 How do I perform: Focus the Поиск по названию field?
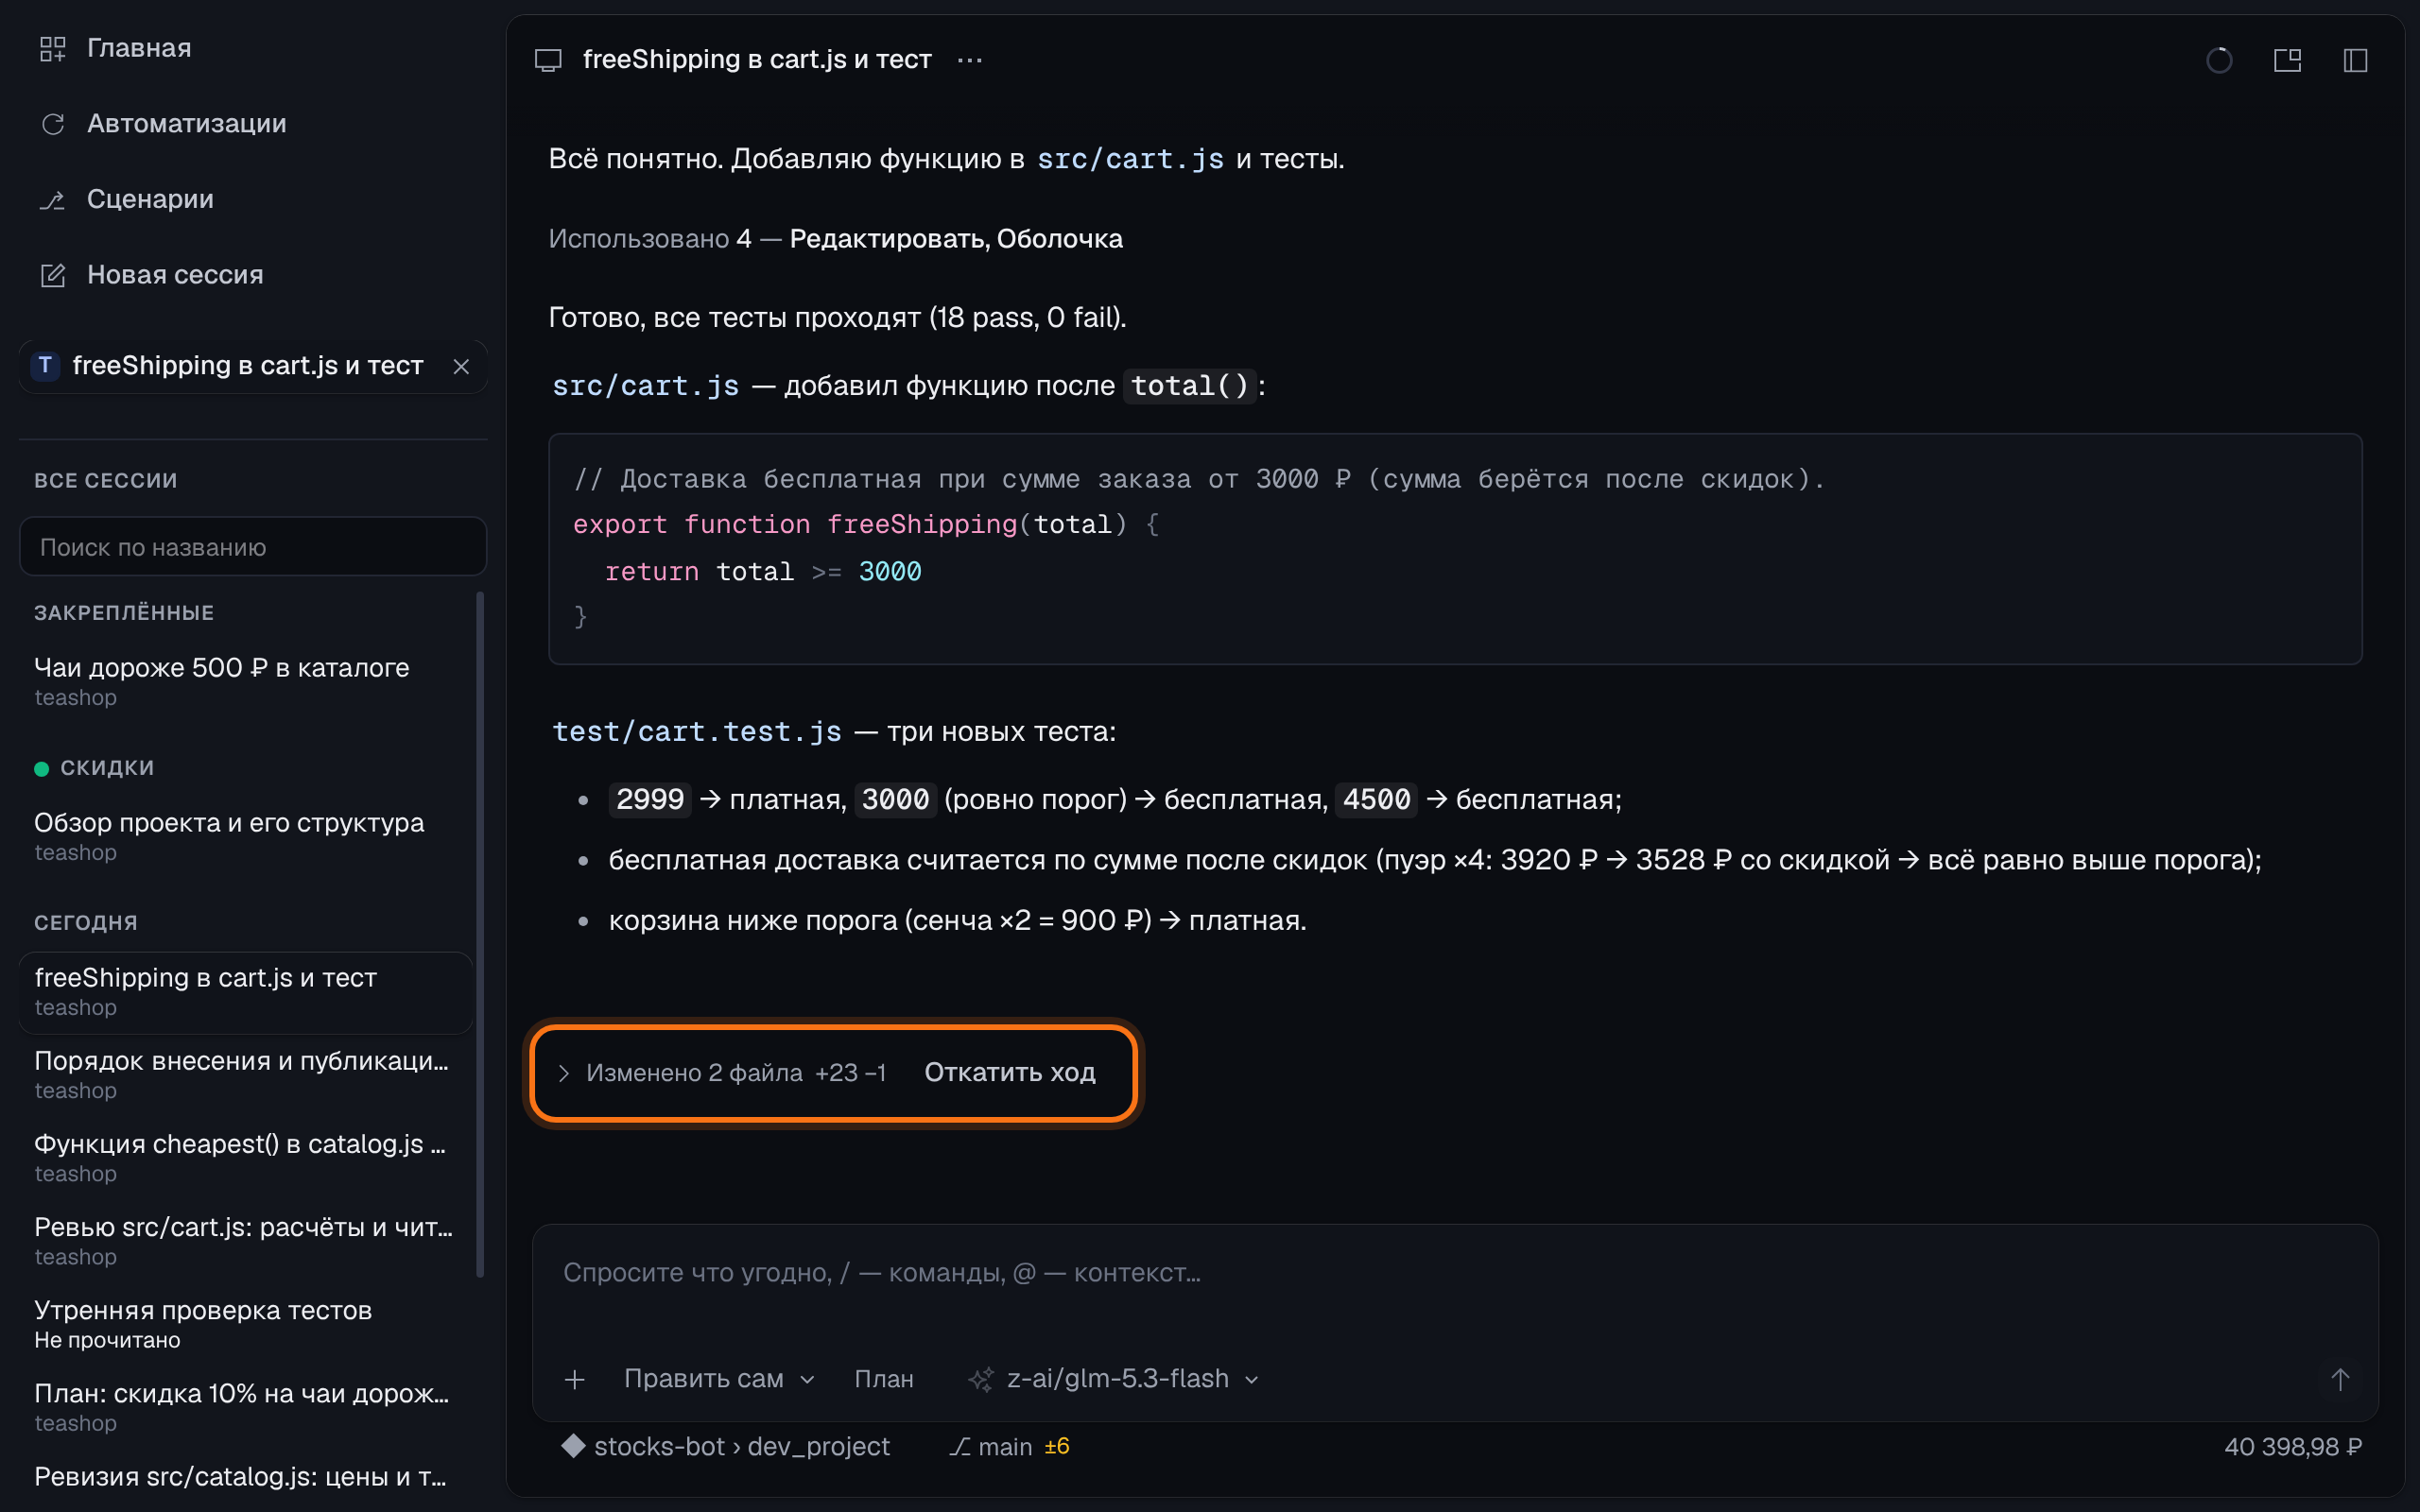click(253, 547)
